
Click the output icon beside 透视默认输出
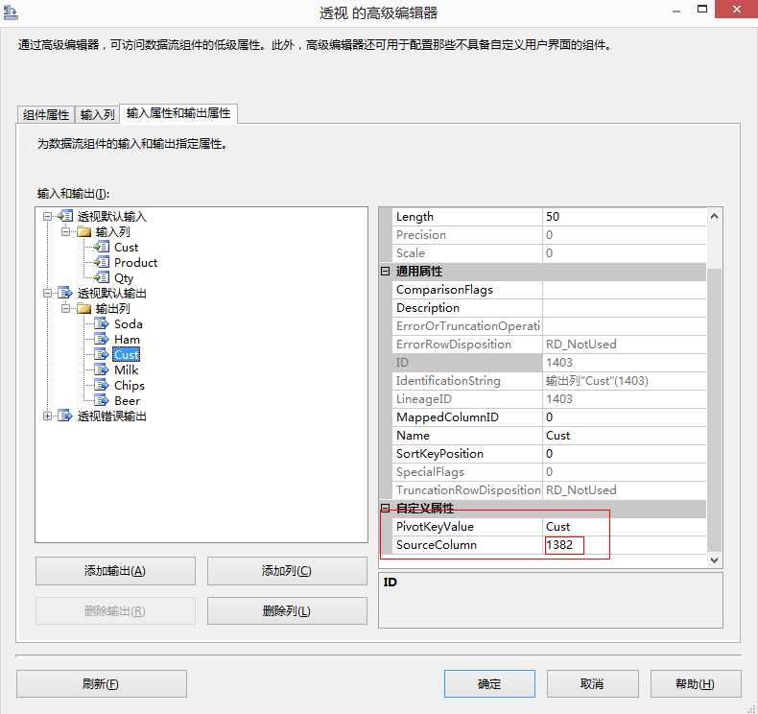65,293
